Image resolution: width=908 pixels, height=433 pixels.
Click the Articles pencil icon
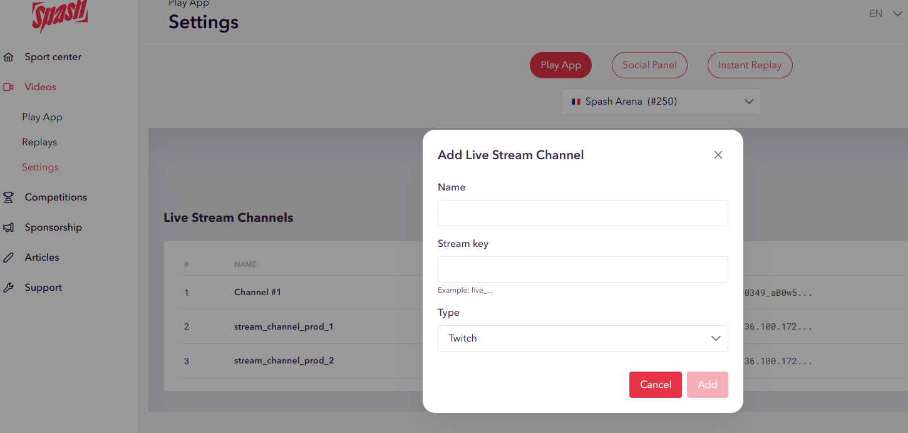point(9,258)
